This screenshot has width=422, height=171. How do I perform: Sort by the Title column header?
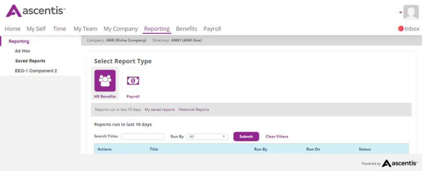point(154,149)
